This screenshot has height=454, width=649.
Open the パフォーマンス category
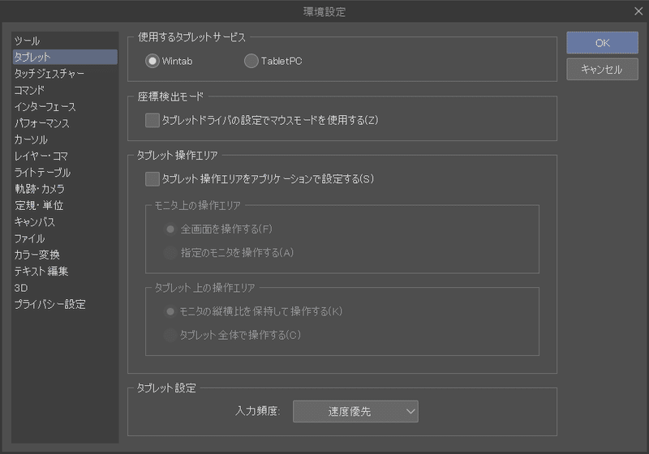[65, 123]
